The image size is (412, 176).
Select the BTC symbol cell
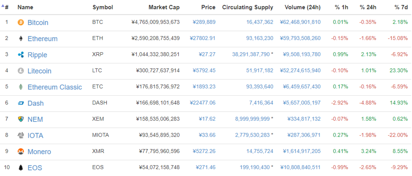click(x=98, y=22)
